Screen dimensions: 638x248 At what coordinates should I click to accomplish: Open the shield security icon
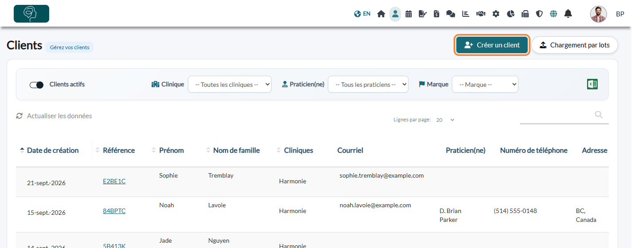coord(539,14)
